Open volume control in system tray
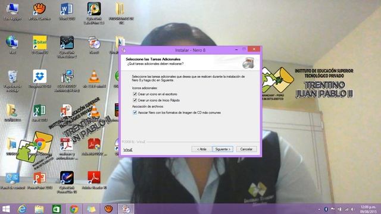Viewport: 381px width, 214px height. 352,209
